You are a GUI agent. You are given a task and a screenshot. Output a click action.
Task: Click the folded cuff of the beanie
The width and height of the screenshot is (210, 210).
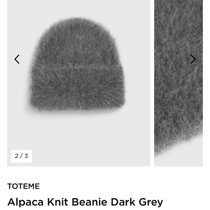77,88
